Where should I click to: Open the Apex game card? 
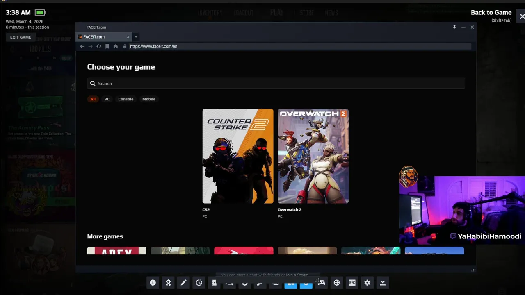coord(117,250)
